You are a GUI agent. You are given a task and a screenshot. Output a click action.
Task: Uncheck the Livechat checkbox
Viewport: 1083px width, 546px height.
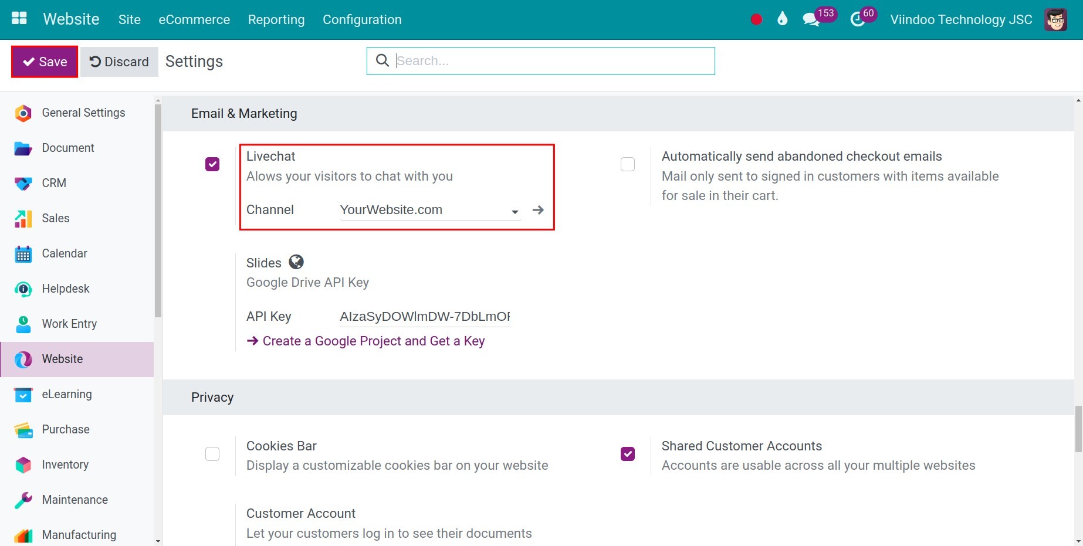coord(212,164)
